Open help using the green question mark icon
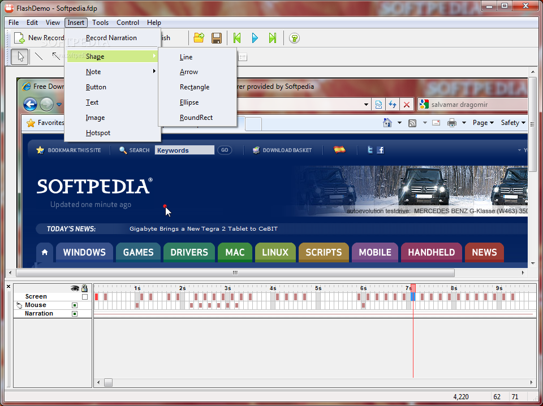Viewport: 543px width, 406px height. [294, 38]
